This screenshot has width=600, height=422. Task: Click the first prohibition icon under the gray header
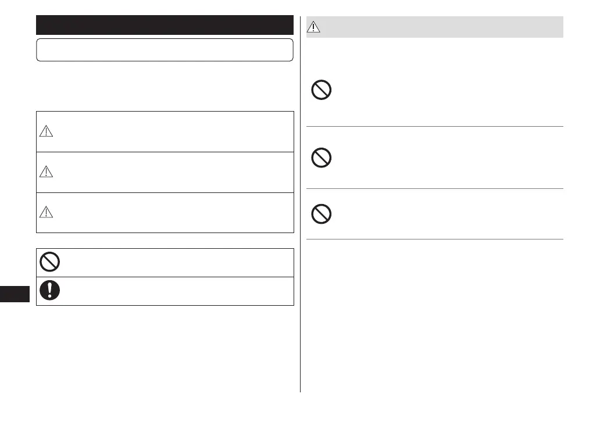322,91
